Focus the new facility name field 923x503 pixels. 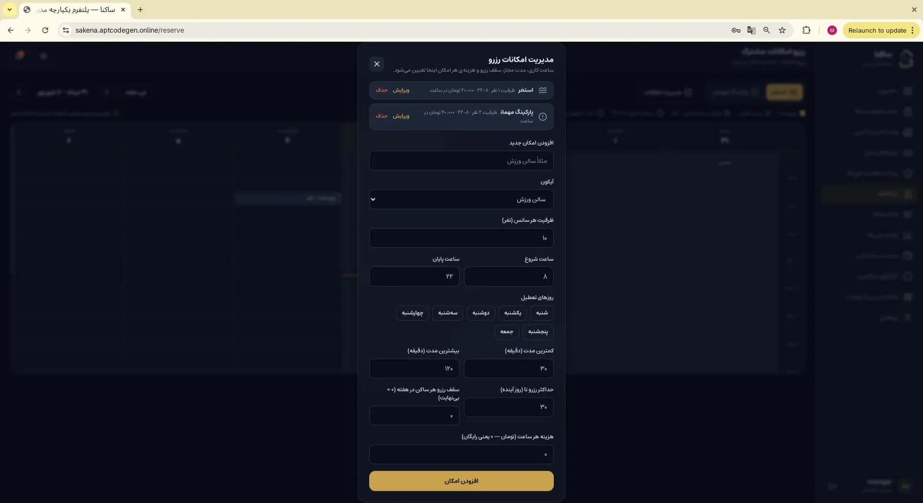point(461,161)
